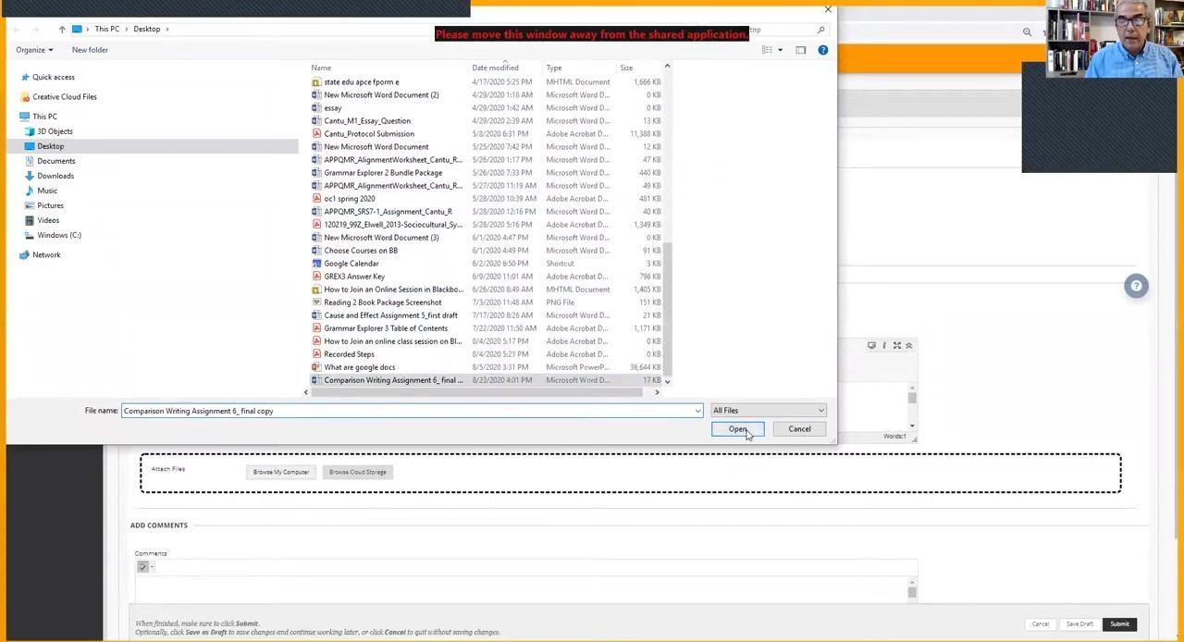Click the MHTML icon beside state edu apce fporm e
This screenshot has height=642, width=1184.
pos(317,82)
